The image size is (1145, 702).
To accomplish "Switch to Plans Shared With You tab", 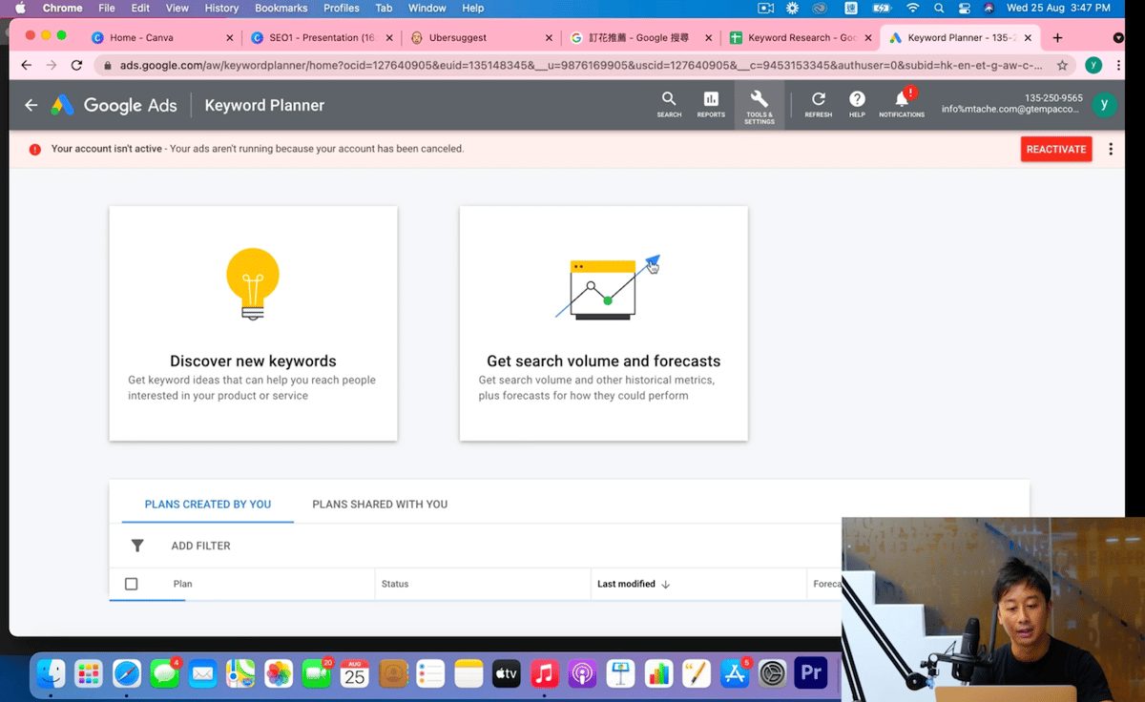I will pos(380,504).
